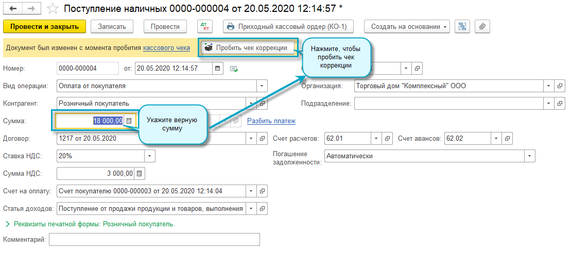This screenshot has height=266, width=571.
Task: Click the Организация field Торговый дом
Action: point(448,86)
